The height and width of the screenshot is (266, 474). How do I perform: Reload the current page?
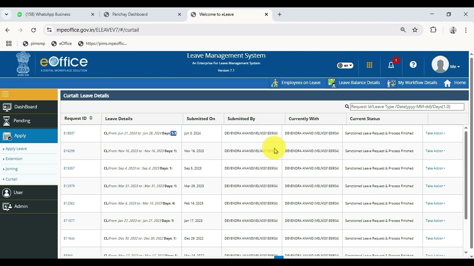coord(34,30)
